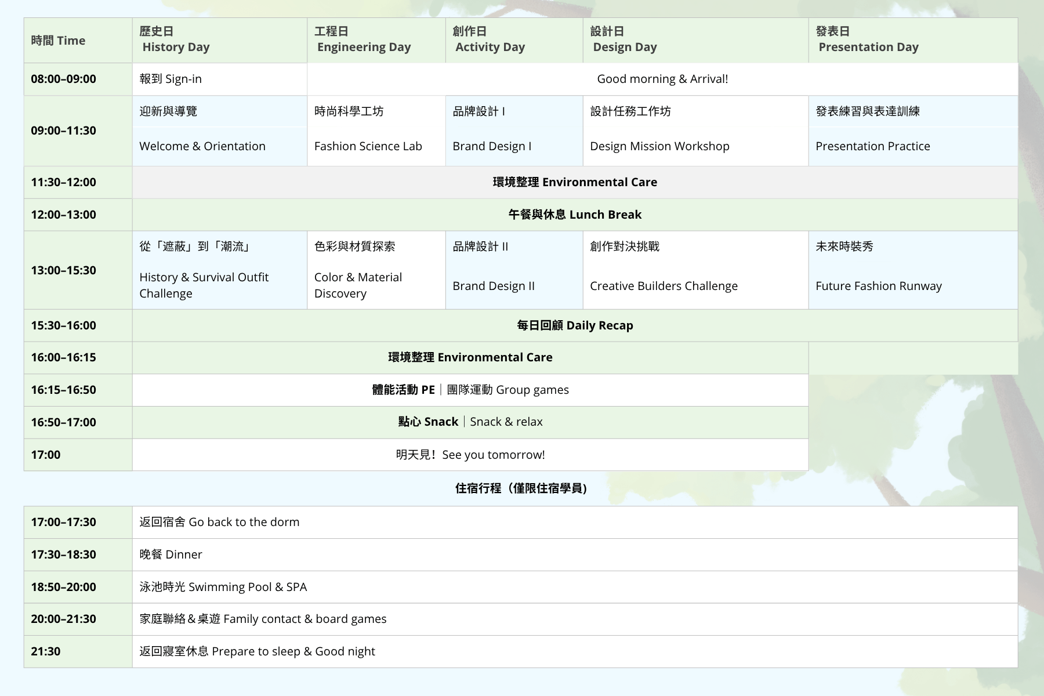This screenshot has width=1044, height=696.
Task: Click the Welcome & Orientation session
Action: tap(219, 130)
